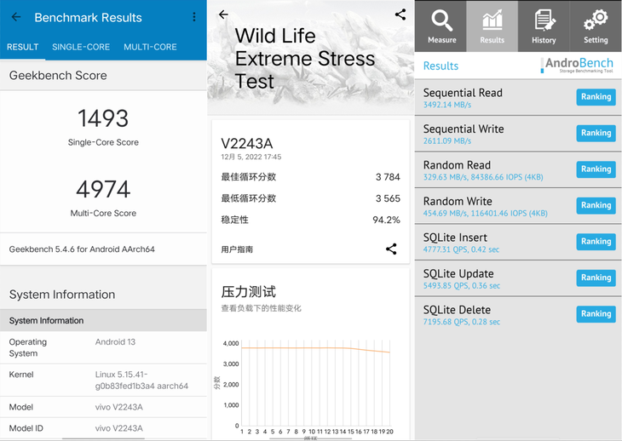
Task: Open the History tab in AndroBench
Action: pos(544,26)
